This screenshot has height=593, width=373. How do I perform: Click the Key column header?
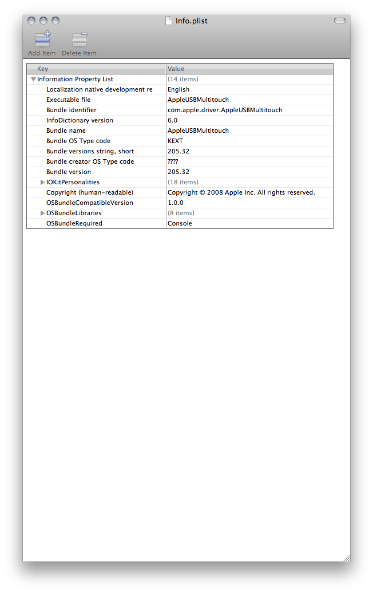pos(96,69)
